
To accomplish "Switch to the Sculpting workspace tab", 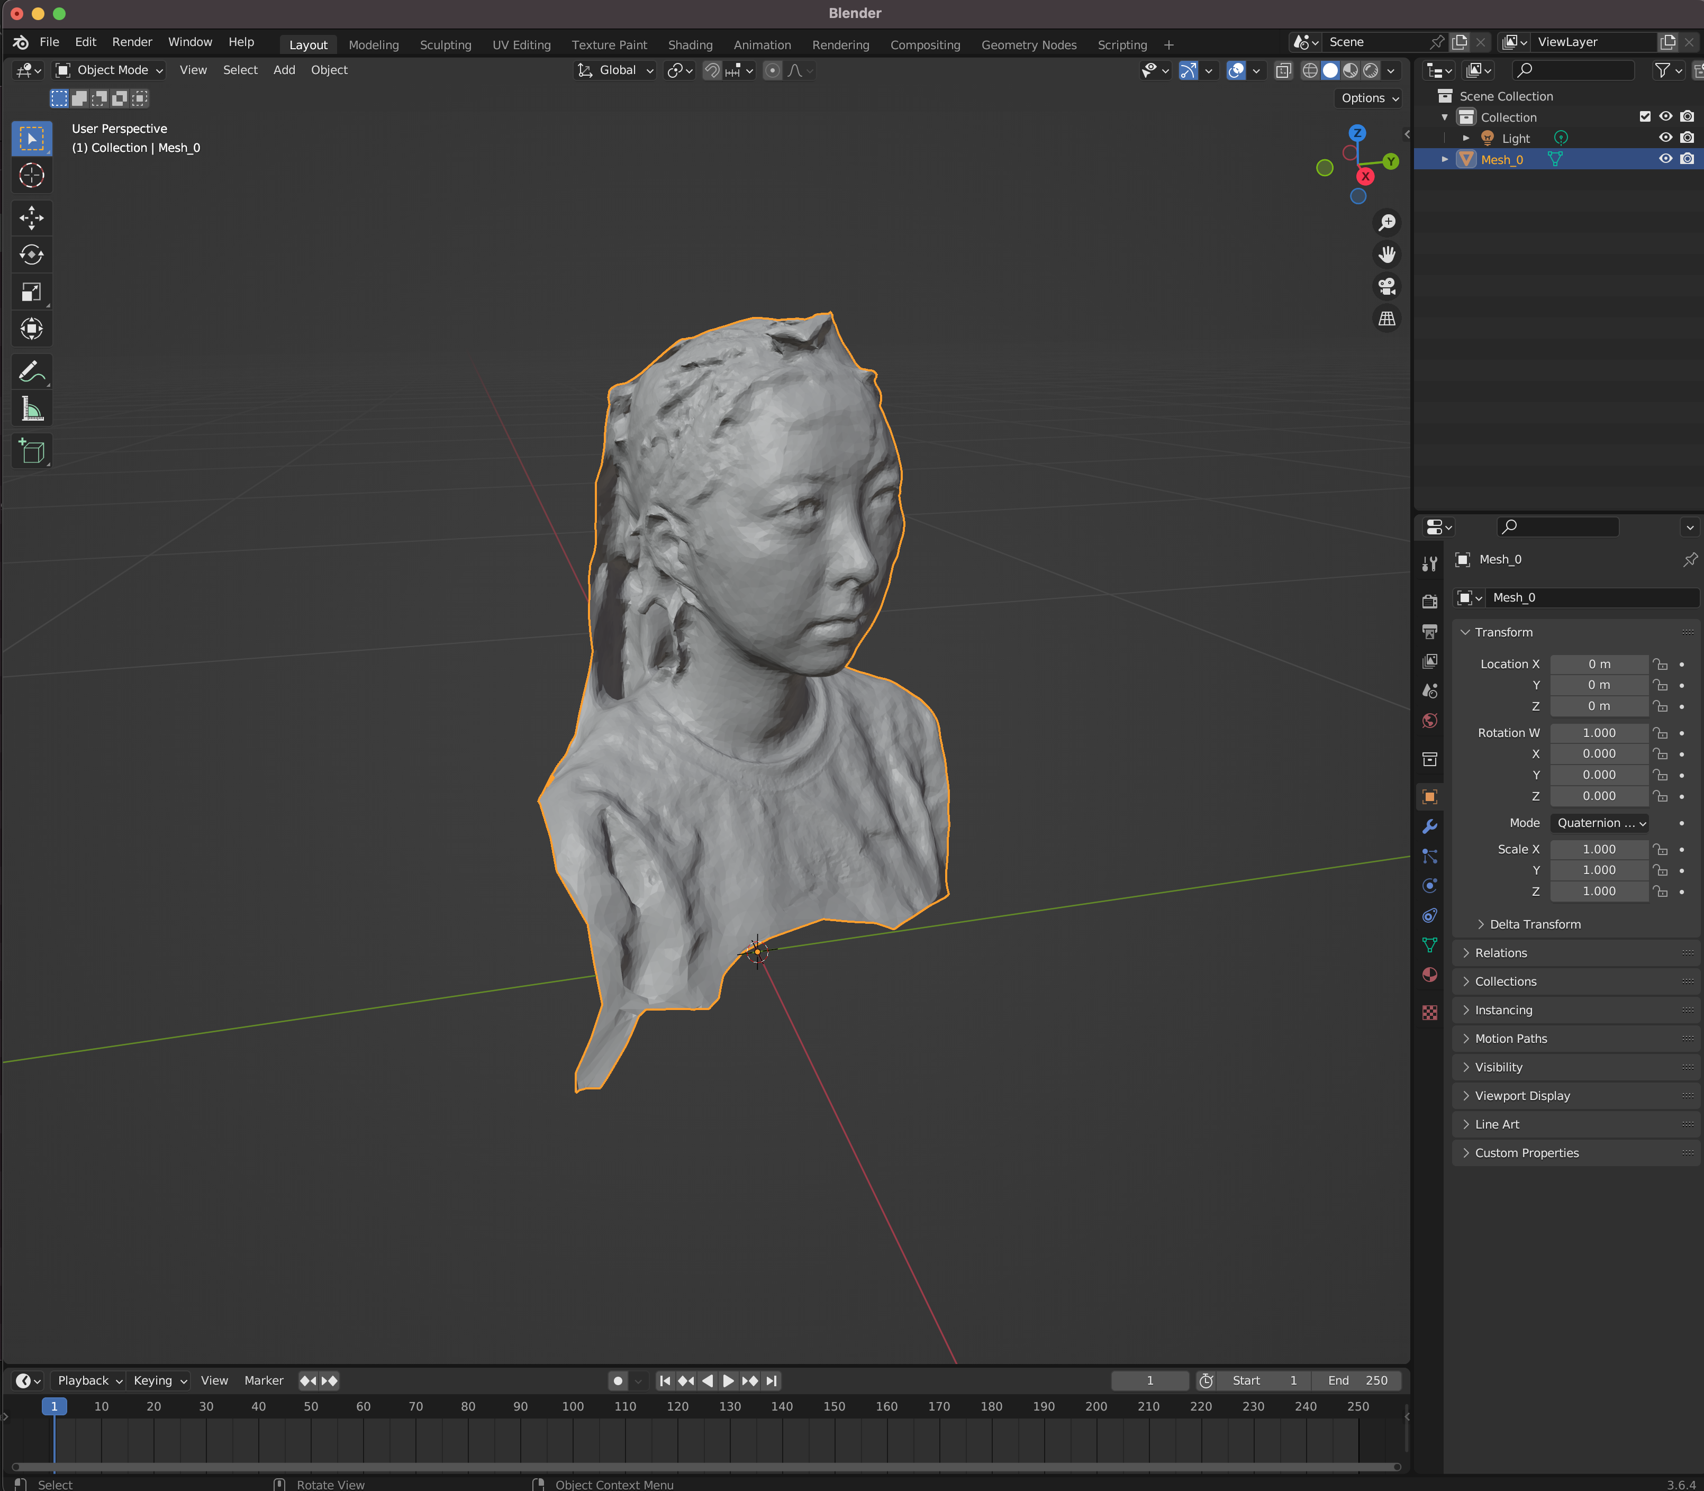I will point(445,45).
